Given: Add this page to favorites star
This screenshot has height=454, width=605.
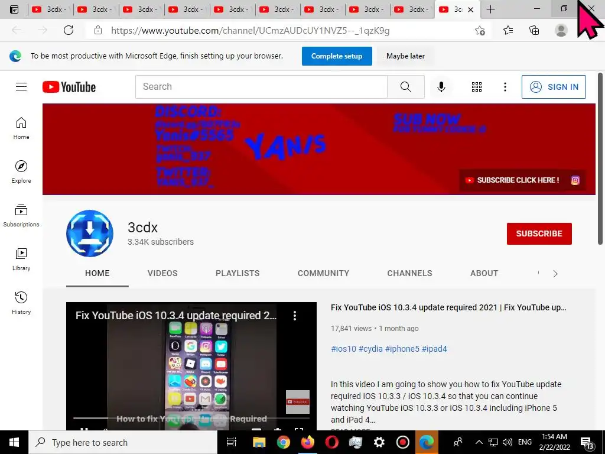Looking at the screenshot, I should [480, 30].
